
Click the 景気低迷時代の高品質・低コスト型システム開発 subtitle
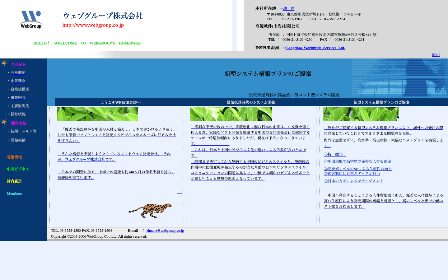[294, 95]
